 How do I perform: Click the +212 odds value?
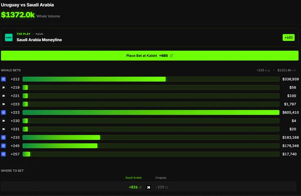click(x=15, y=79)
